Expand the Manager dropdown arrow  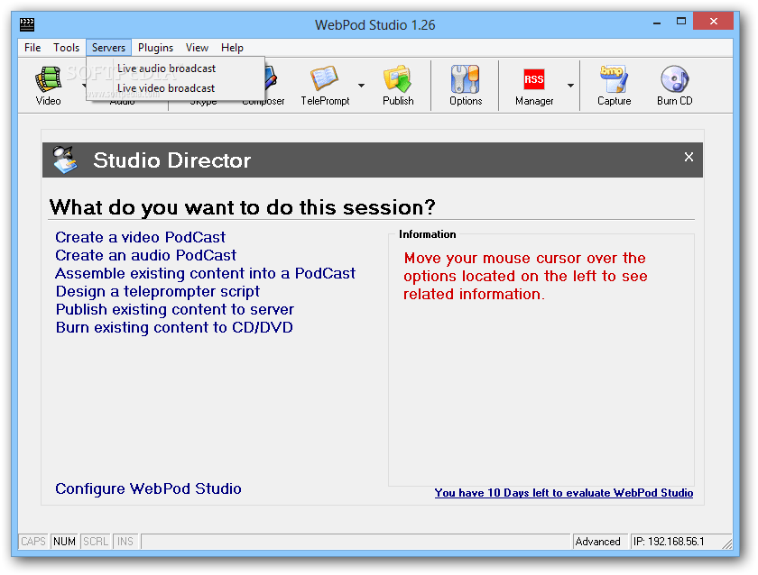[570, 86]
